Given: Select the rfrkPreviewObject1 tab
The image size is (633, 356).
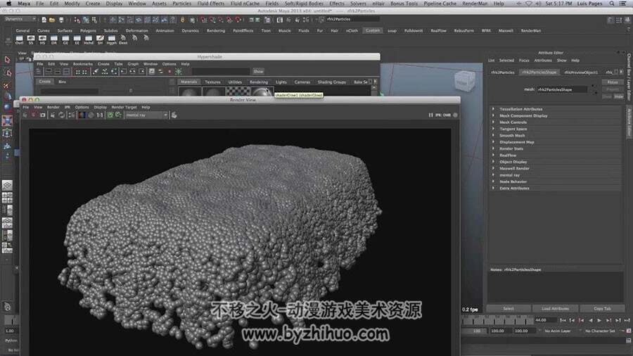Looking at the screenshot, I should tap(581, 72).
